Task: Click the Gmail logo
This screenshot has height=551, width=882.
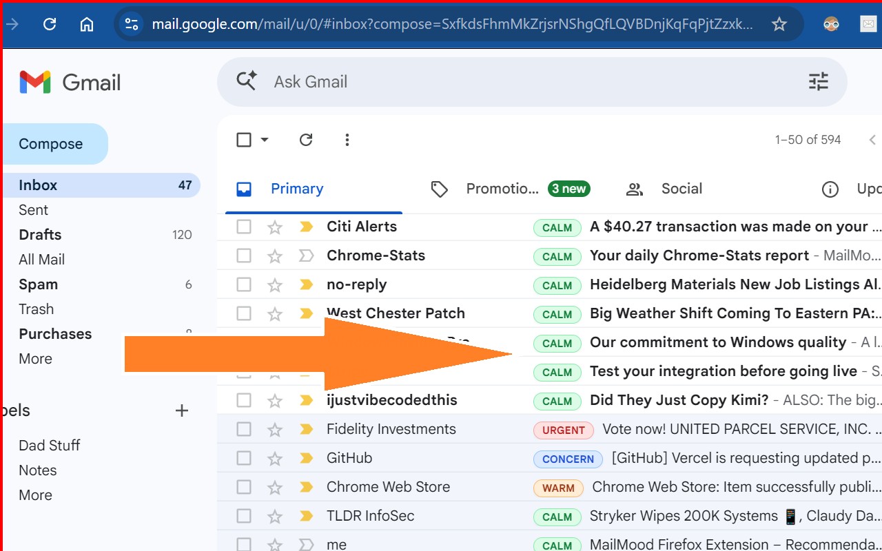Action: click(x=70, y=83)
